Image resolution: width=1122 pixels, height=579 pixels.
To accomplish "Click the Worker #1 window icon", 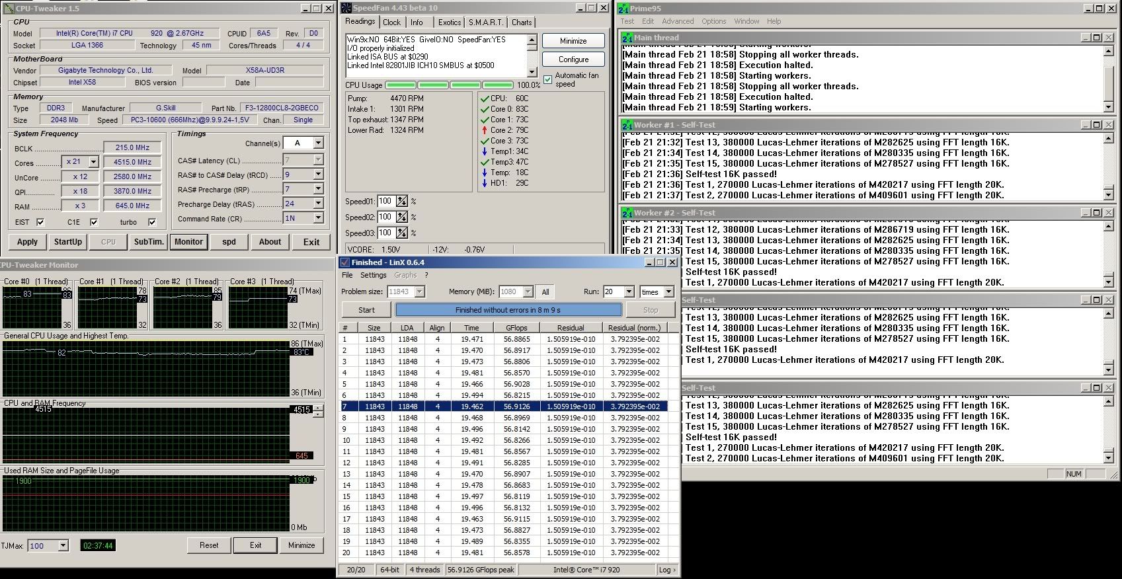I will coord(627,125).
